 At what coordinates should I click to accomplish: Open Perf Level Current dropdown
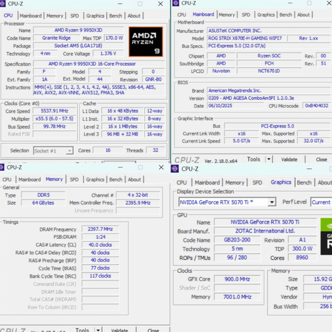point(321,202)
